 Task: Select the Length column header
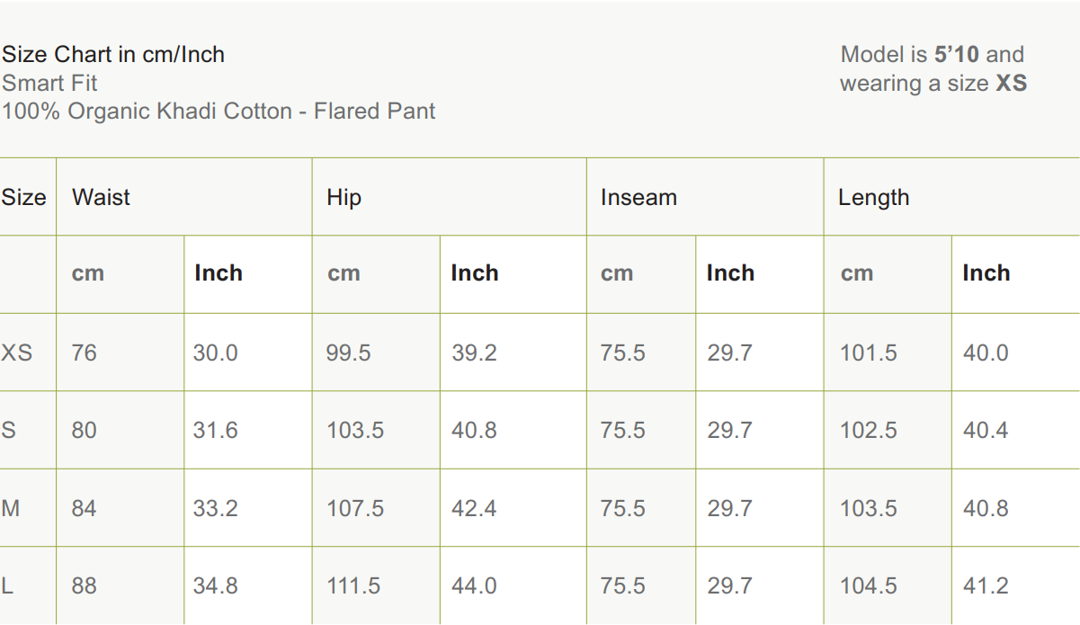pyautogui.click(x=873, y=198)
